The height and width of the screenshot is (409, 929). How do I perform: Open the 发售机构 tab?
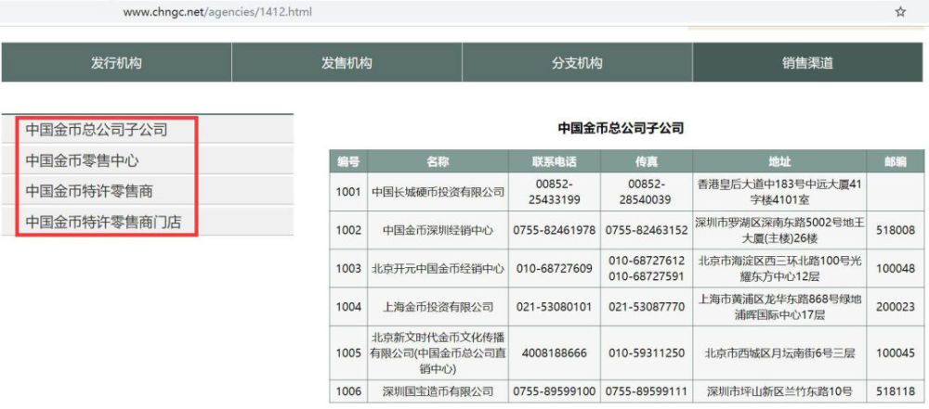coord(347,62)
